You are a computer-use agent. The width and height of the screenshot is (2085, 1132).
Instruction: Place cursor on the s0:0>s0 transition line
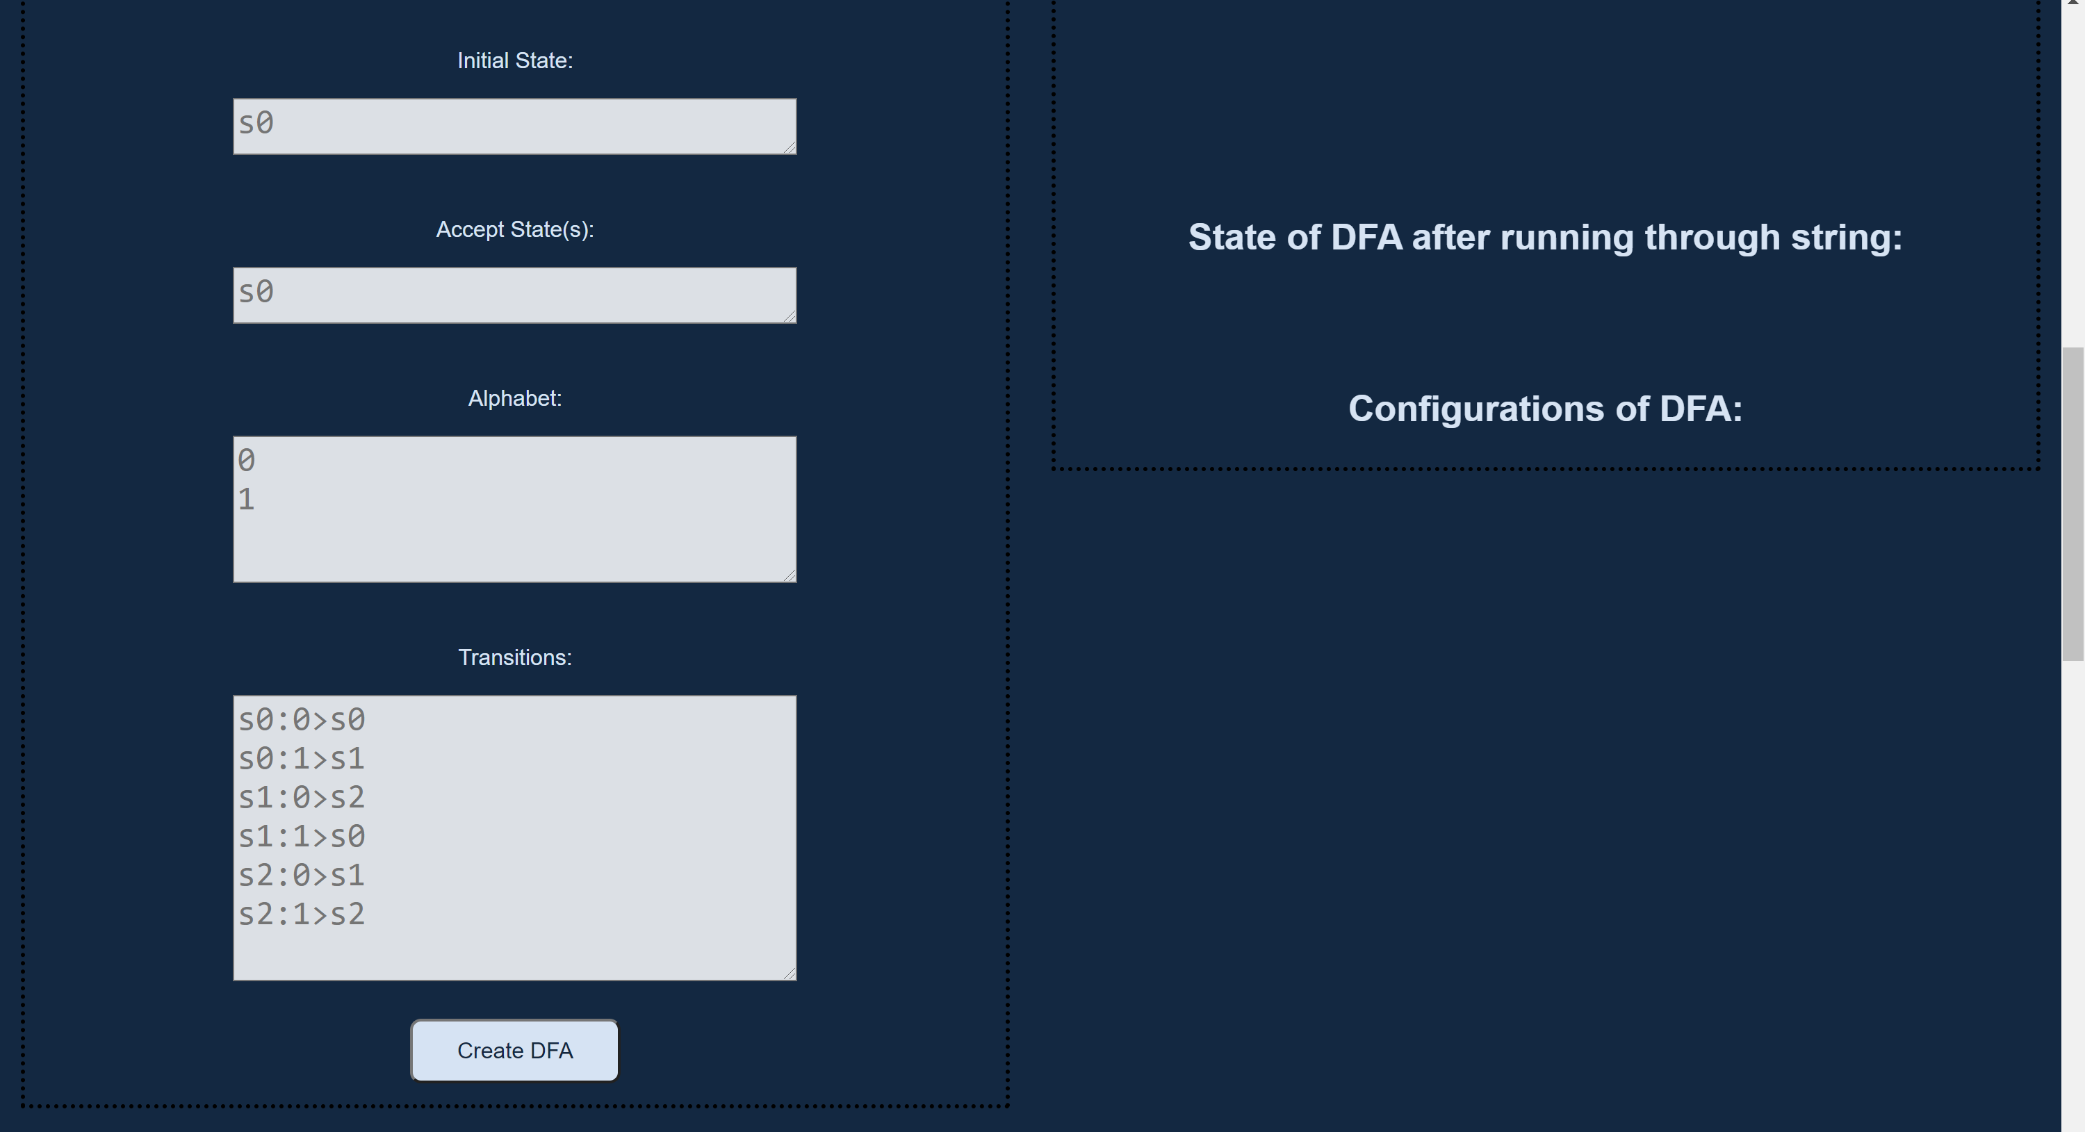pyautogui.click(x=301, y=719)
